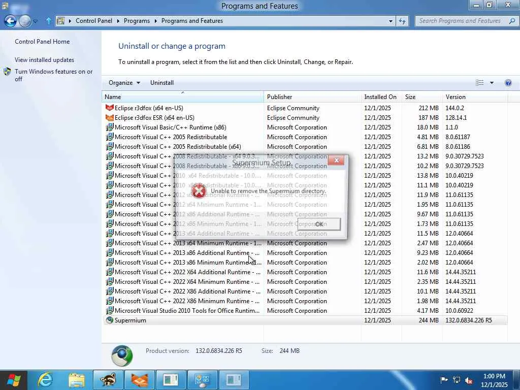Click the Control Panel breadcrumb
Screen dimensions: 520x390
pyautogui.click(x=94, y=20)
